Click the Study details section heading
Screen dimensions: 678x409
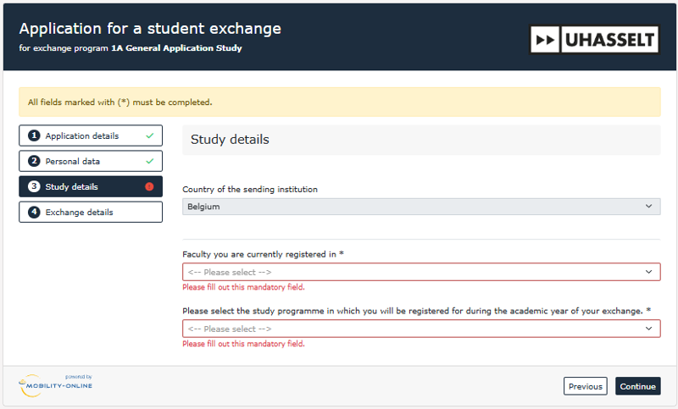230,140
